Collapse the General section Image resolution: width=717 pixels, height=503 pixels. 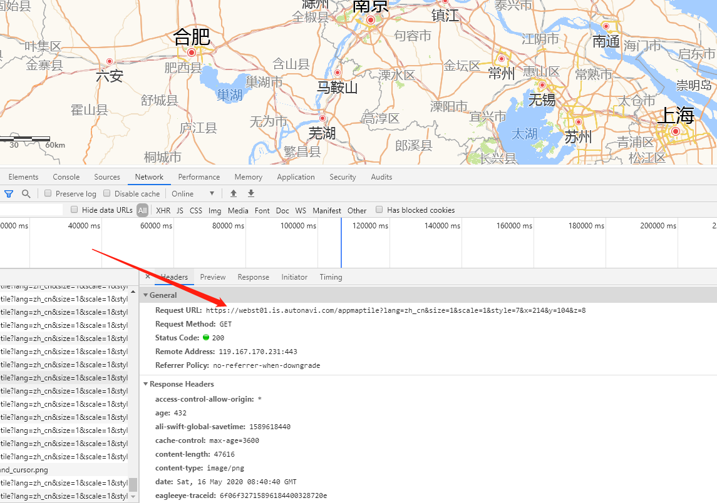pos(146,295)
